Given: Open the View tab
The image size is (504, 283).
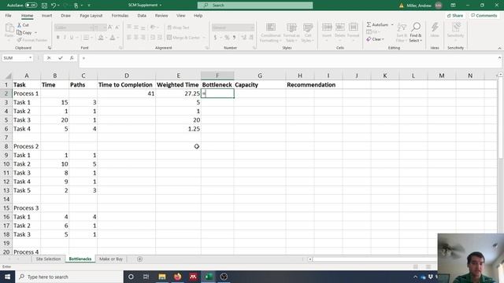Looking at the screenshot, I should coord(181,16).
